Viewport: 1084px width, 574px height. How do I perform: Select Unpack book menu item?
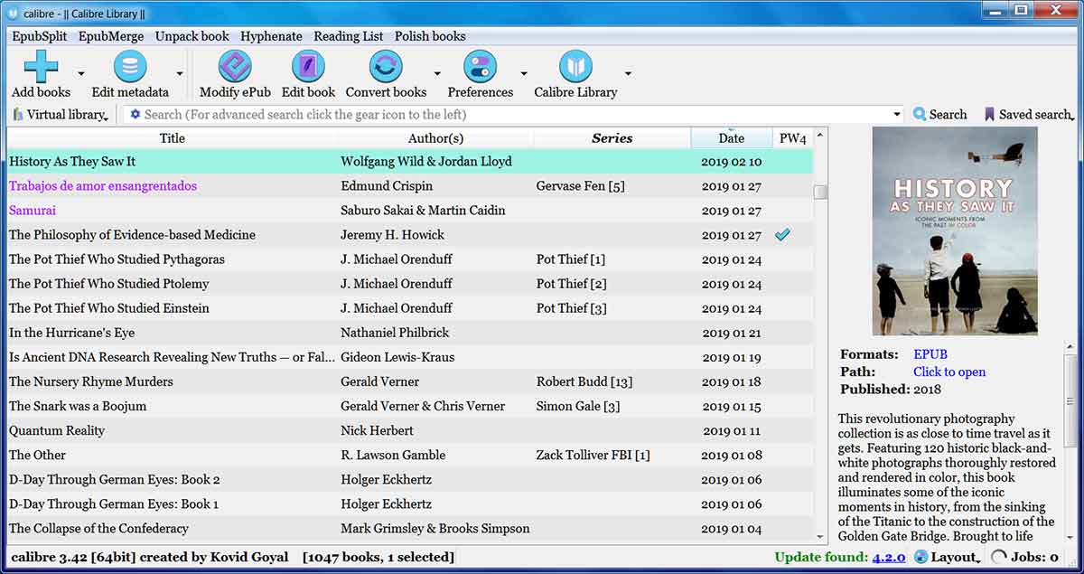192,36
